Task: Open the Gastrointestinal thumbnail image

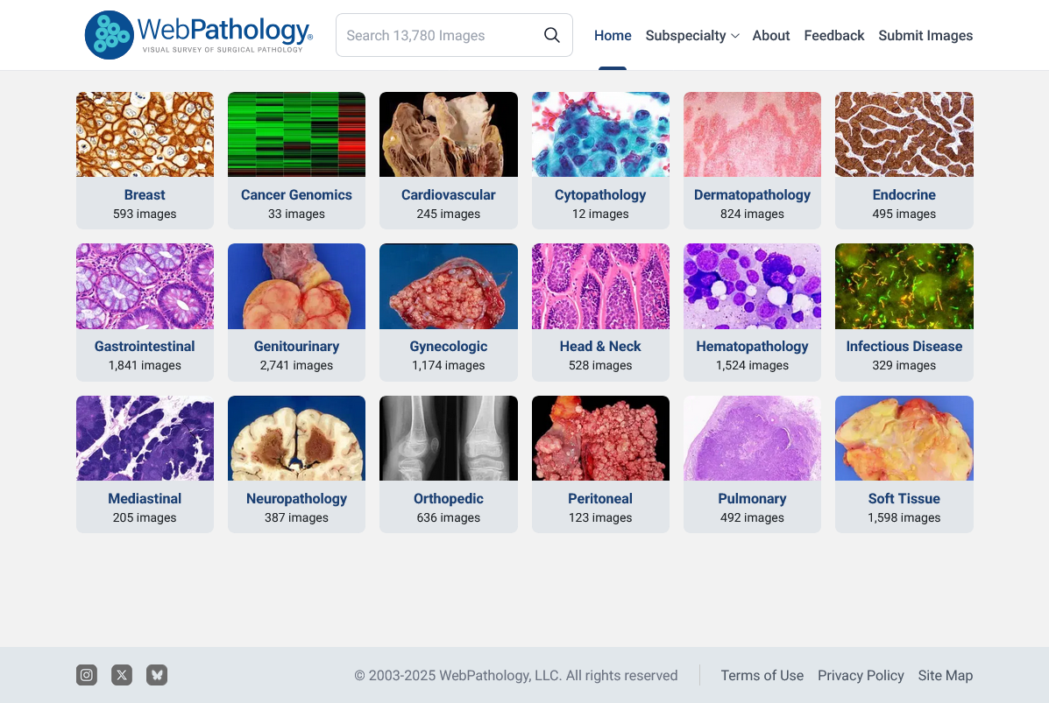Action: 145,286
